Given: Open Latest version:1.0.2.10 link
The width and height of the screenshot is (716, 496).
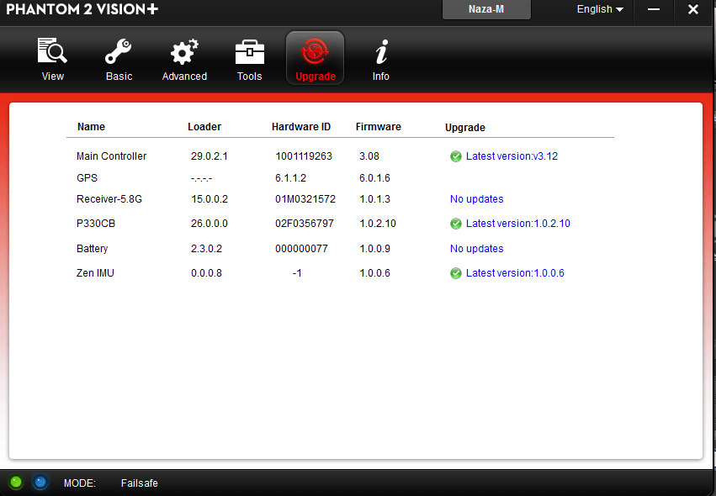Looking at the screenshot, I should point(517,224).
